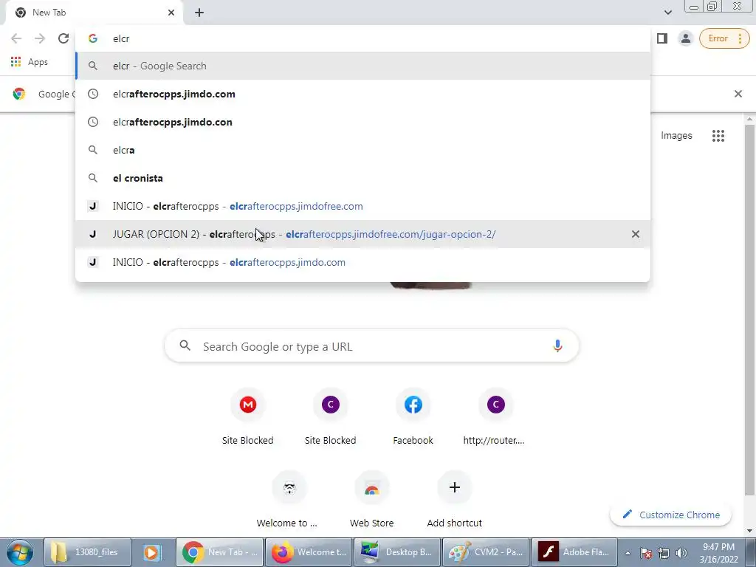Switch to Chrome New Tab taskbar item

219,552
